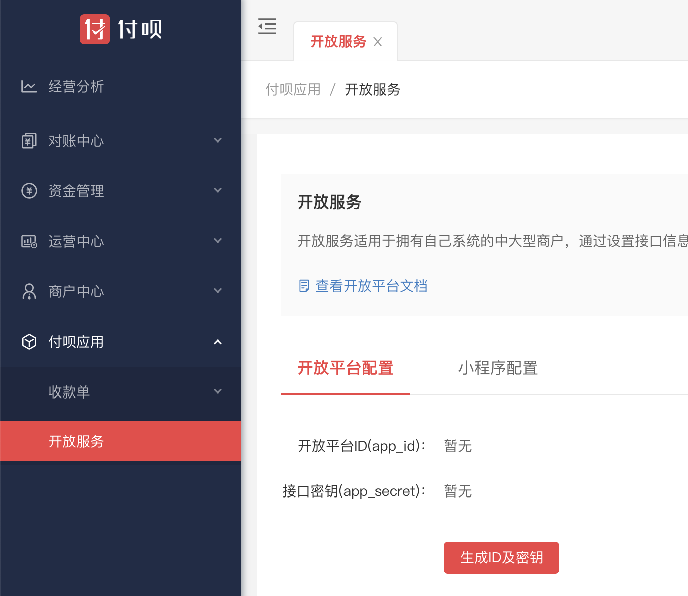Image resolution: width=688 pixels, height=596 pixels.
Task: Switch to the 小程序配置 tab
Action: [x=498, y=368]
